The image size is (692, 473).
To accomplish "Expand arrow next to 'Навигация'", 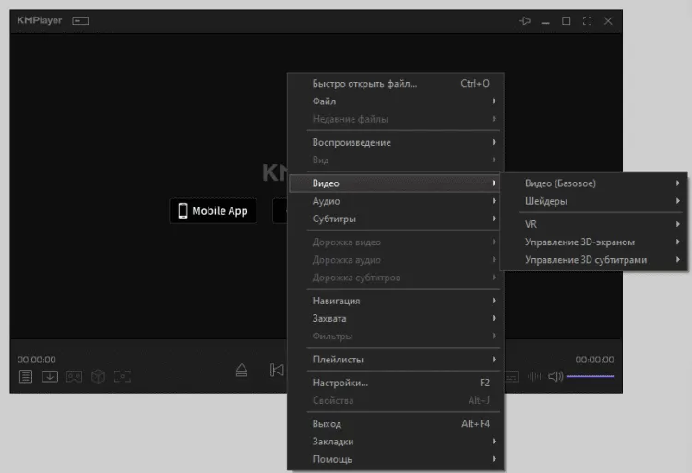I will pyautogui.click(x=495, y=301).
